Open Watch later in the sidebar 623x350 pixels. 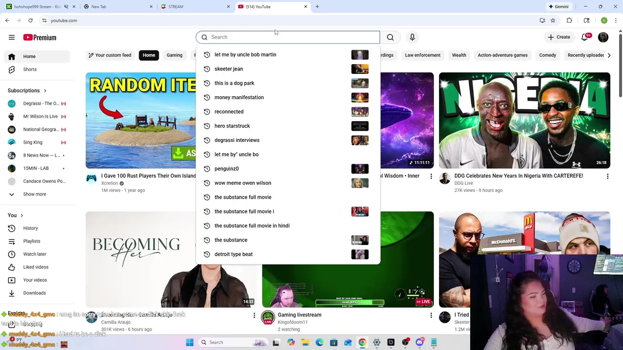click(37, 254)
